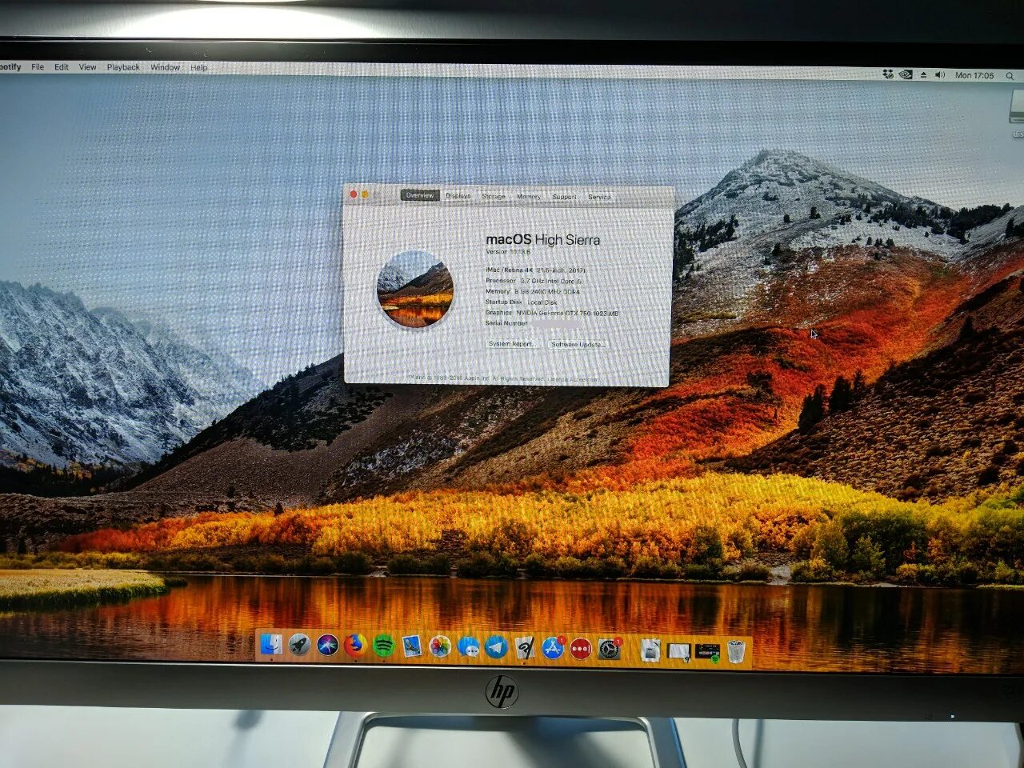Click the Processor 3.7 GHz line
This screenshot has height=768, width=1024.
coord(534,281)
